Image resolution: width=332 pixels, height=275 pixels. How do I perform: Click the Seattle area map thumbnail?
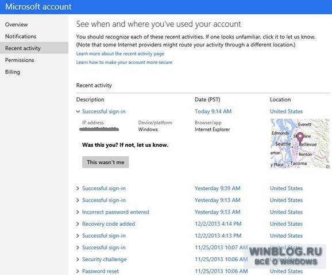pos(300,143)
